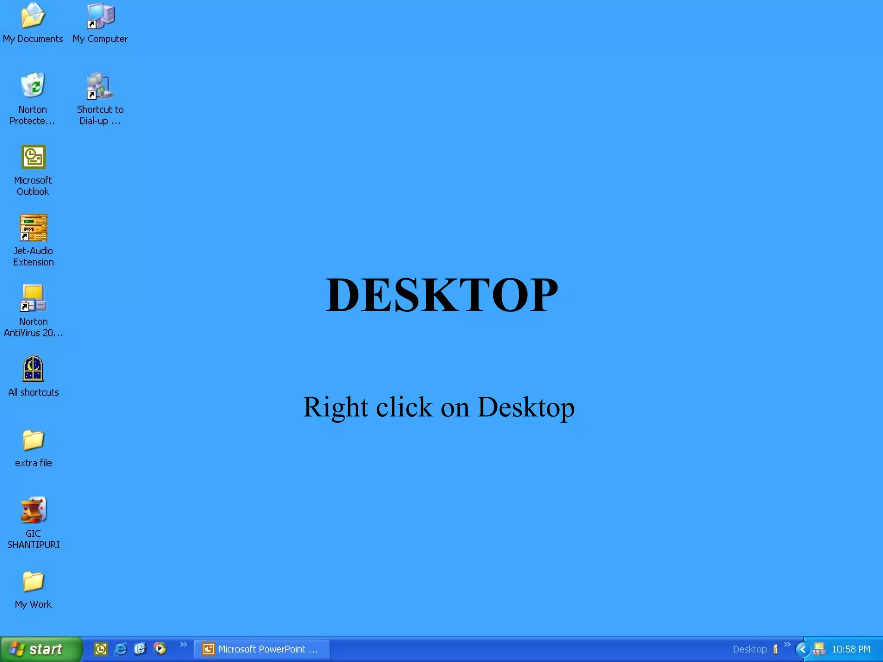The image size is (883, 662).
Task: Select the My Computer shortcut icon
Action: click(100, 16)
